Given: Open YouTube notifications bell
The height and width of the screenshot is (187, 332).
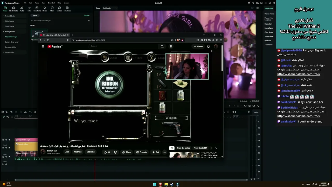Looking at the screenshot, I should (x=208, y=46).
